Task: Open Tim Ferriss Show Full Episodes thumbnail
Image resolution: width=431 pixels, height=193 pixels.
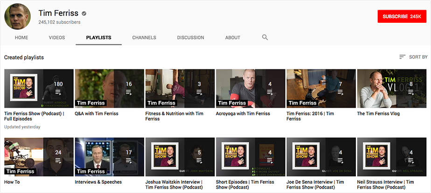Action: [x=39, y=88]
